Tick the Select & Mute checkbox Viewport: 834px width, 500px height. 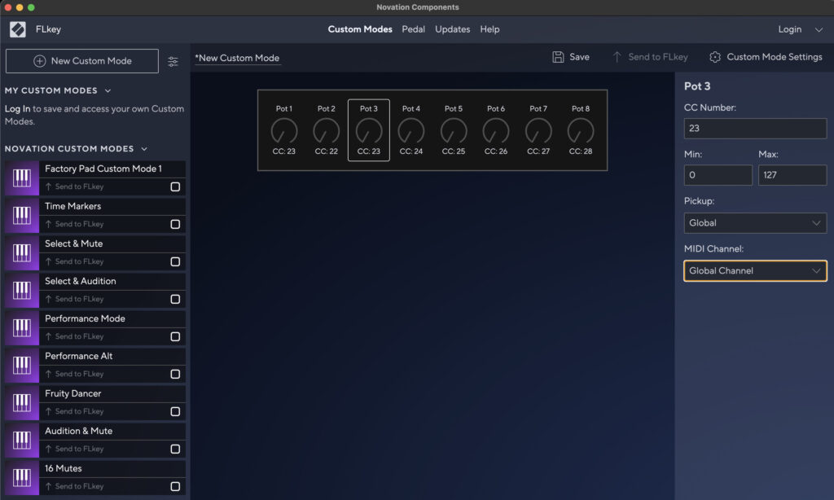[x=175, y=261]
